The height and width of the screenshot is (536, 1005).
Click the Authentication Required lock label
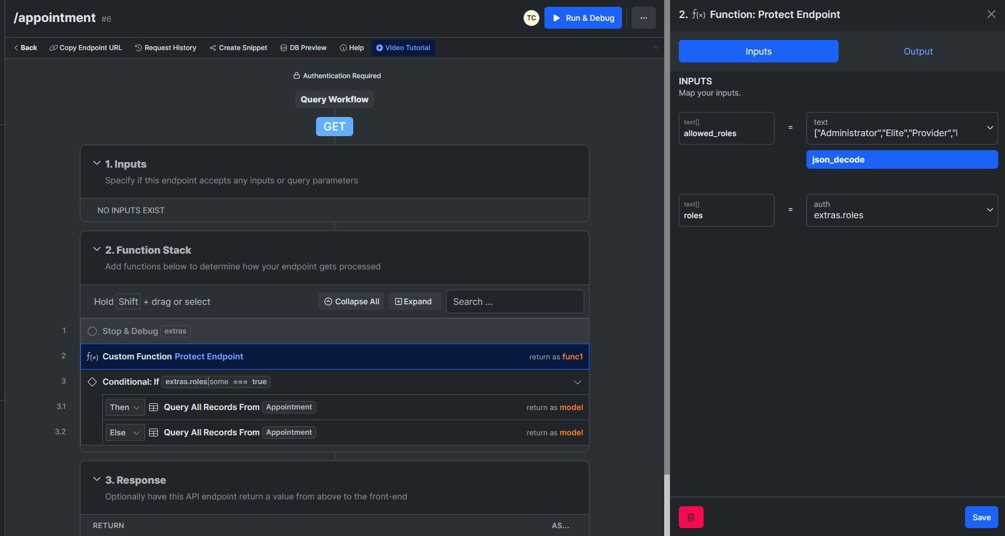[337, 76]
